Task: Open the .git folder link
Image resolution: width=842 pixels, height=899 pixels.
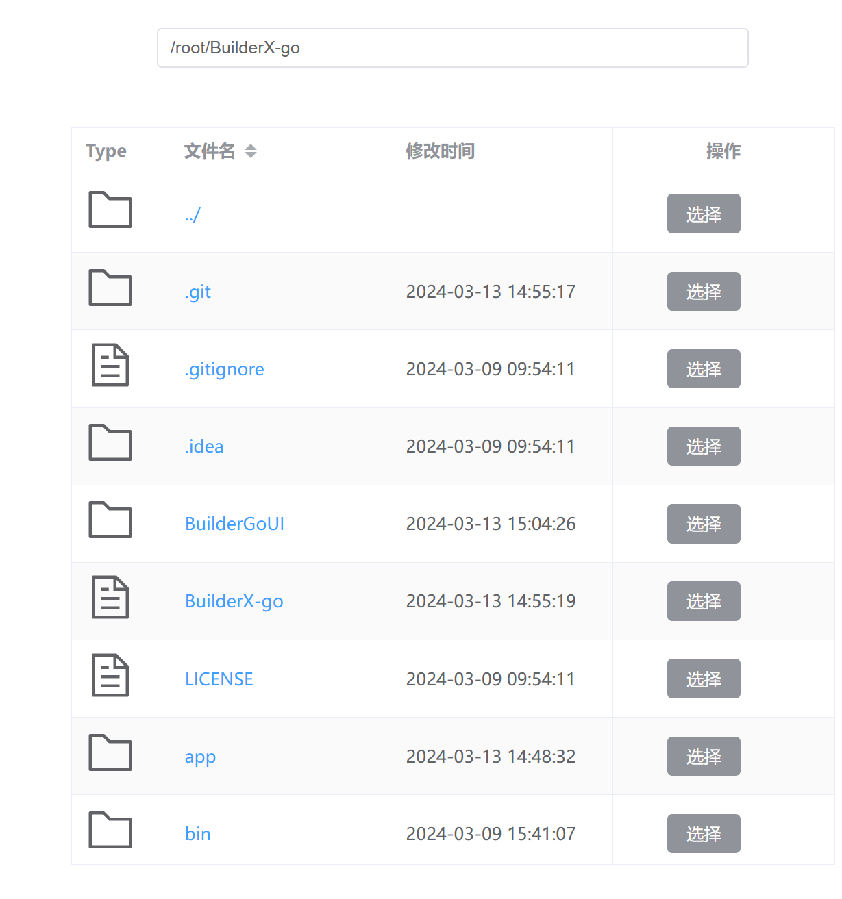Action: 198,292
